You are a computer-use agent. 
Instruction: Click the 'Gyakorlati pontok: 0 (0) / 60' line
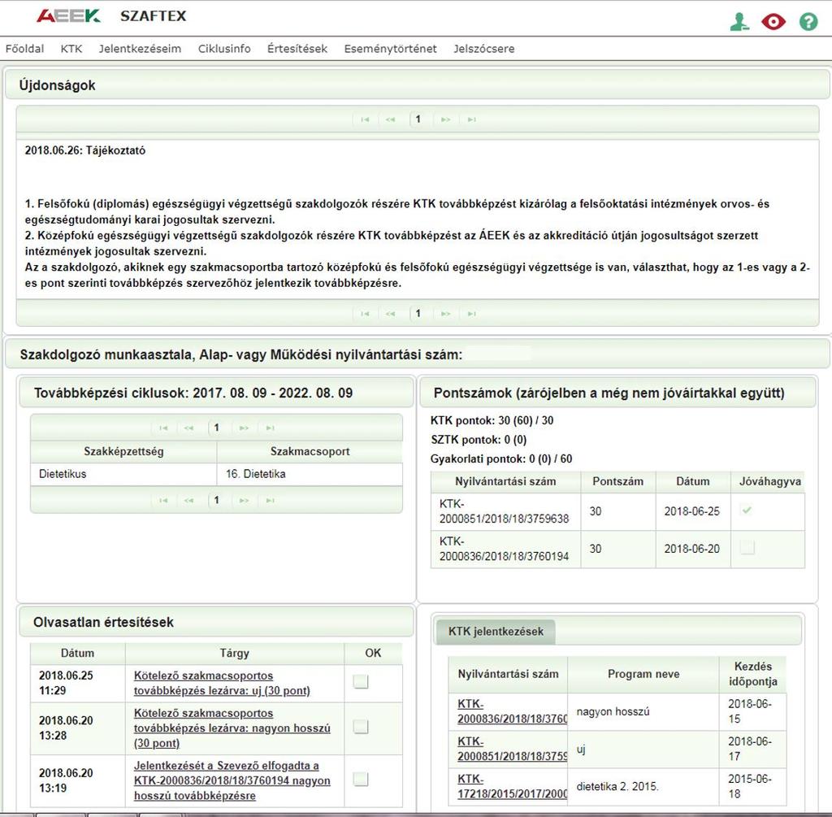(x=501, y=459)
